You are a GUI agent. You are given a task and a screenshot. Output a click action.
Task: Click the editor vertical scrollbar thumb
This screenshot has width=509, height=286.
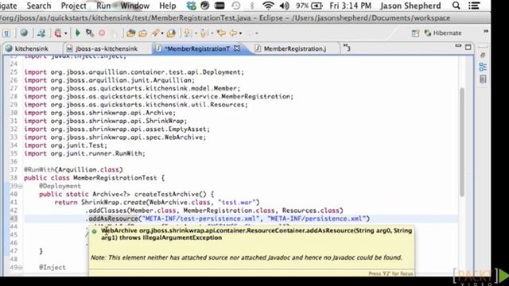[461, 142]
